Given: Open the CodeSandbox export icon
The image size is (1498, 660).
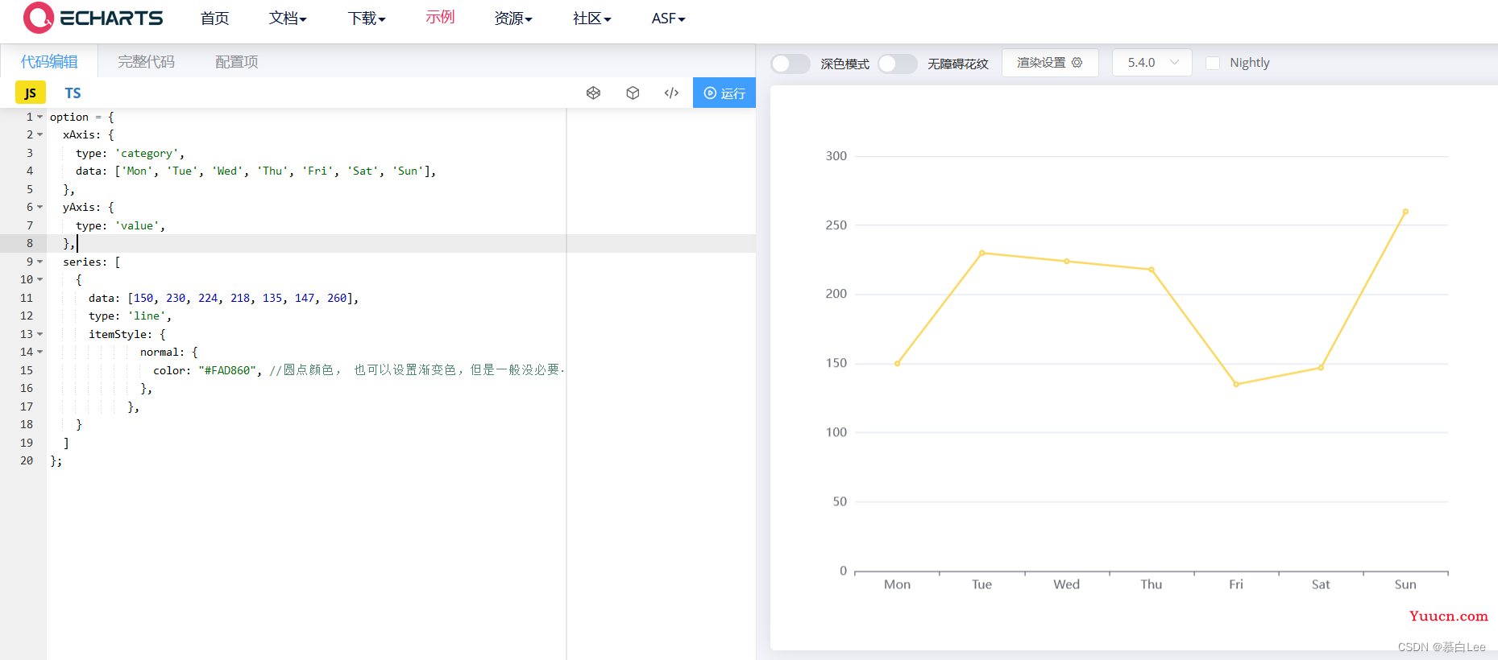Looking at the screenshot, I should pos(633,93).
